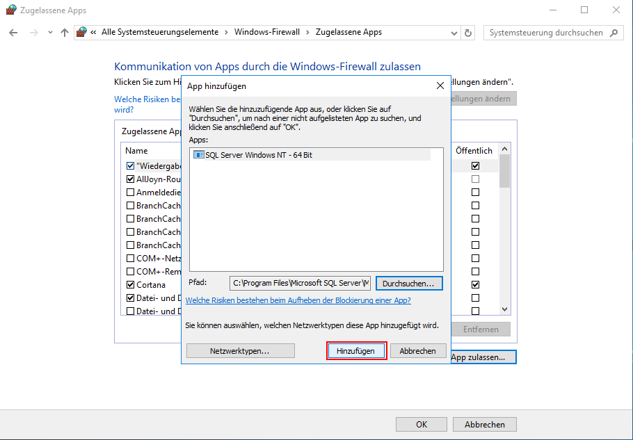Viewport: 633px width, 440px height.
Task: Click the apps list scrollbar thumb
Action: [504, 171]
